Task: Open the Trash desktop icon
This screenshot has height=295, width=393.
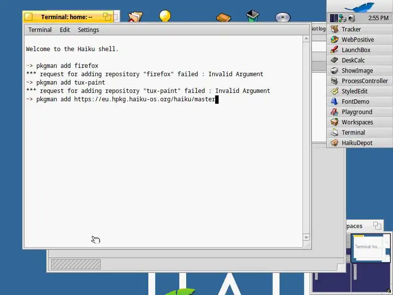Action: [253, 16]
